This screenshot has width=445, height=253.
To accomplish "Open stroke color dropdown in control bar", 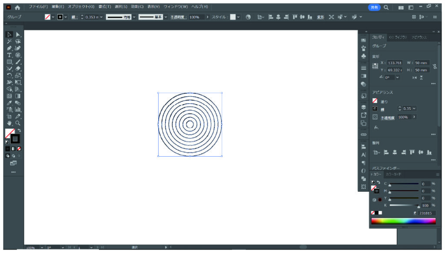I will tap(66, 17).
